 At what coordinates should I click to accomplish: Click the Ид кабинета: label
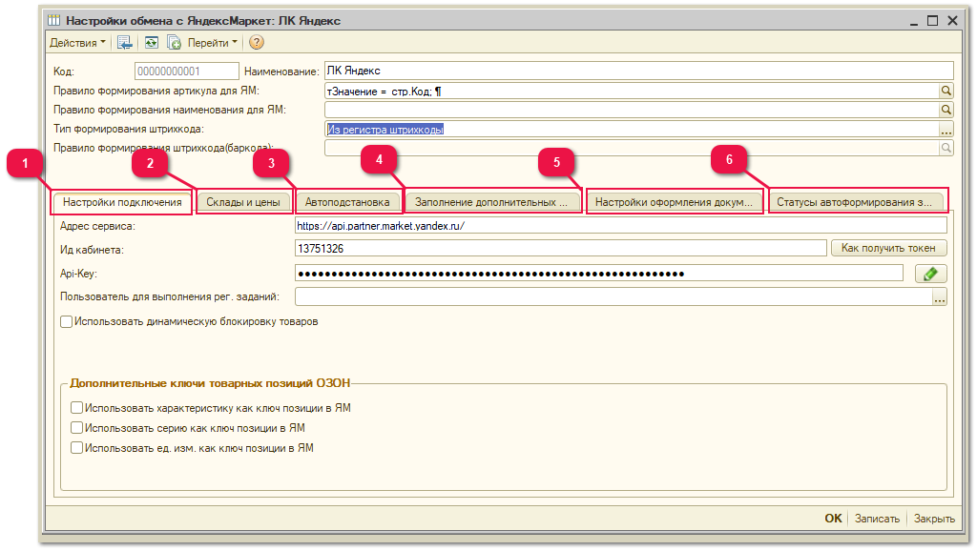pyautogui.click(x=92, y=250)
